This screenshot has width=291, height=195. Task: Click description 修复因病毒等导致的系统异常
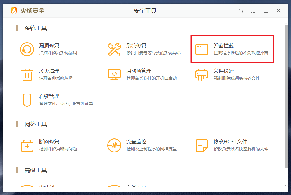154,53
